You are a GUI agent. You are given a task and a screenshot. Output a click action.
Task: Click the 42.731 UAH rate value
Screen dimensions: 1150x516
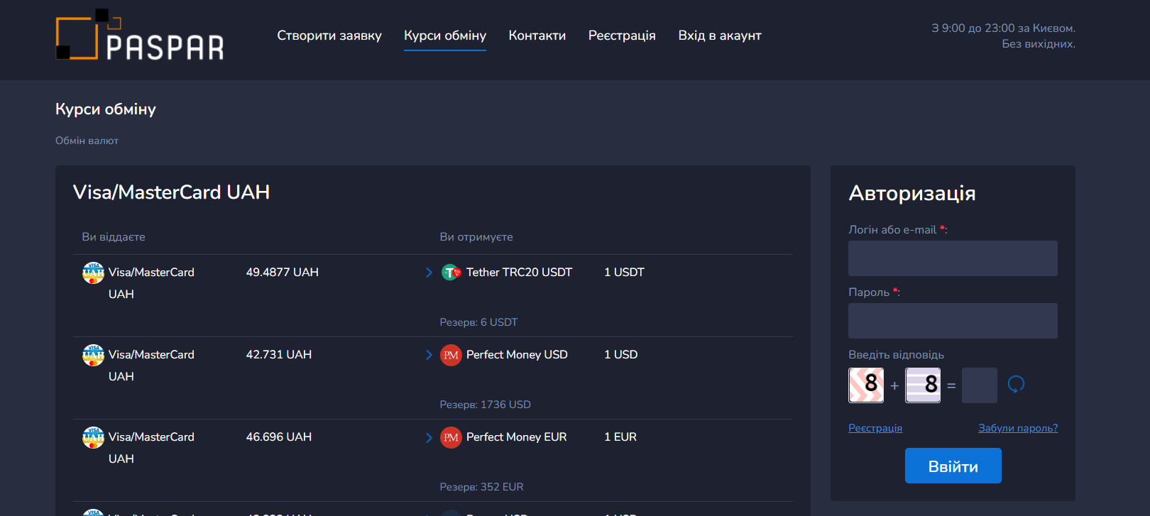(278, 355)
